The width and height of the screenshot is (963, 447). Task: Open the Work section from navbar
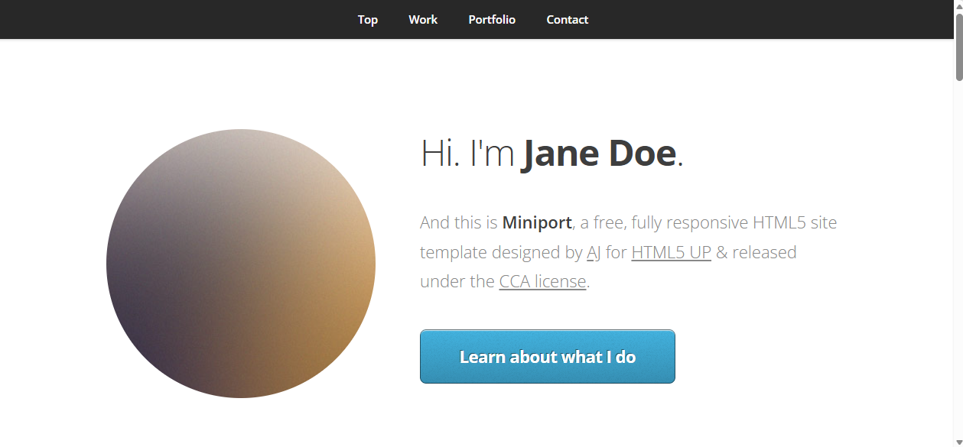(423, 20)
